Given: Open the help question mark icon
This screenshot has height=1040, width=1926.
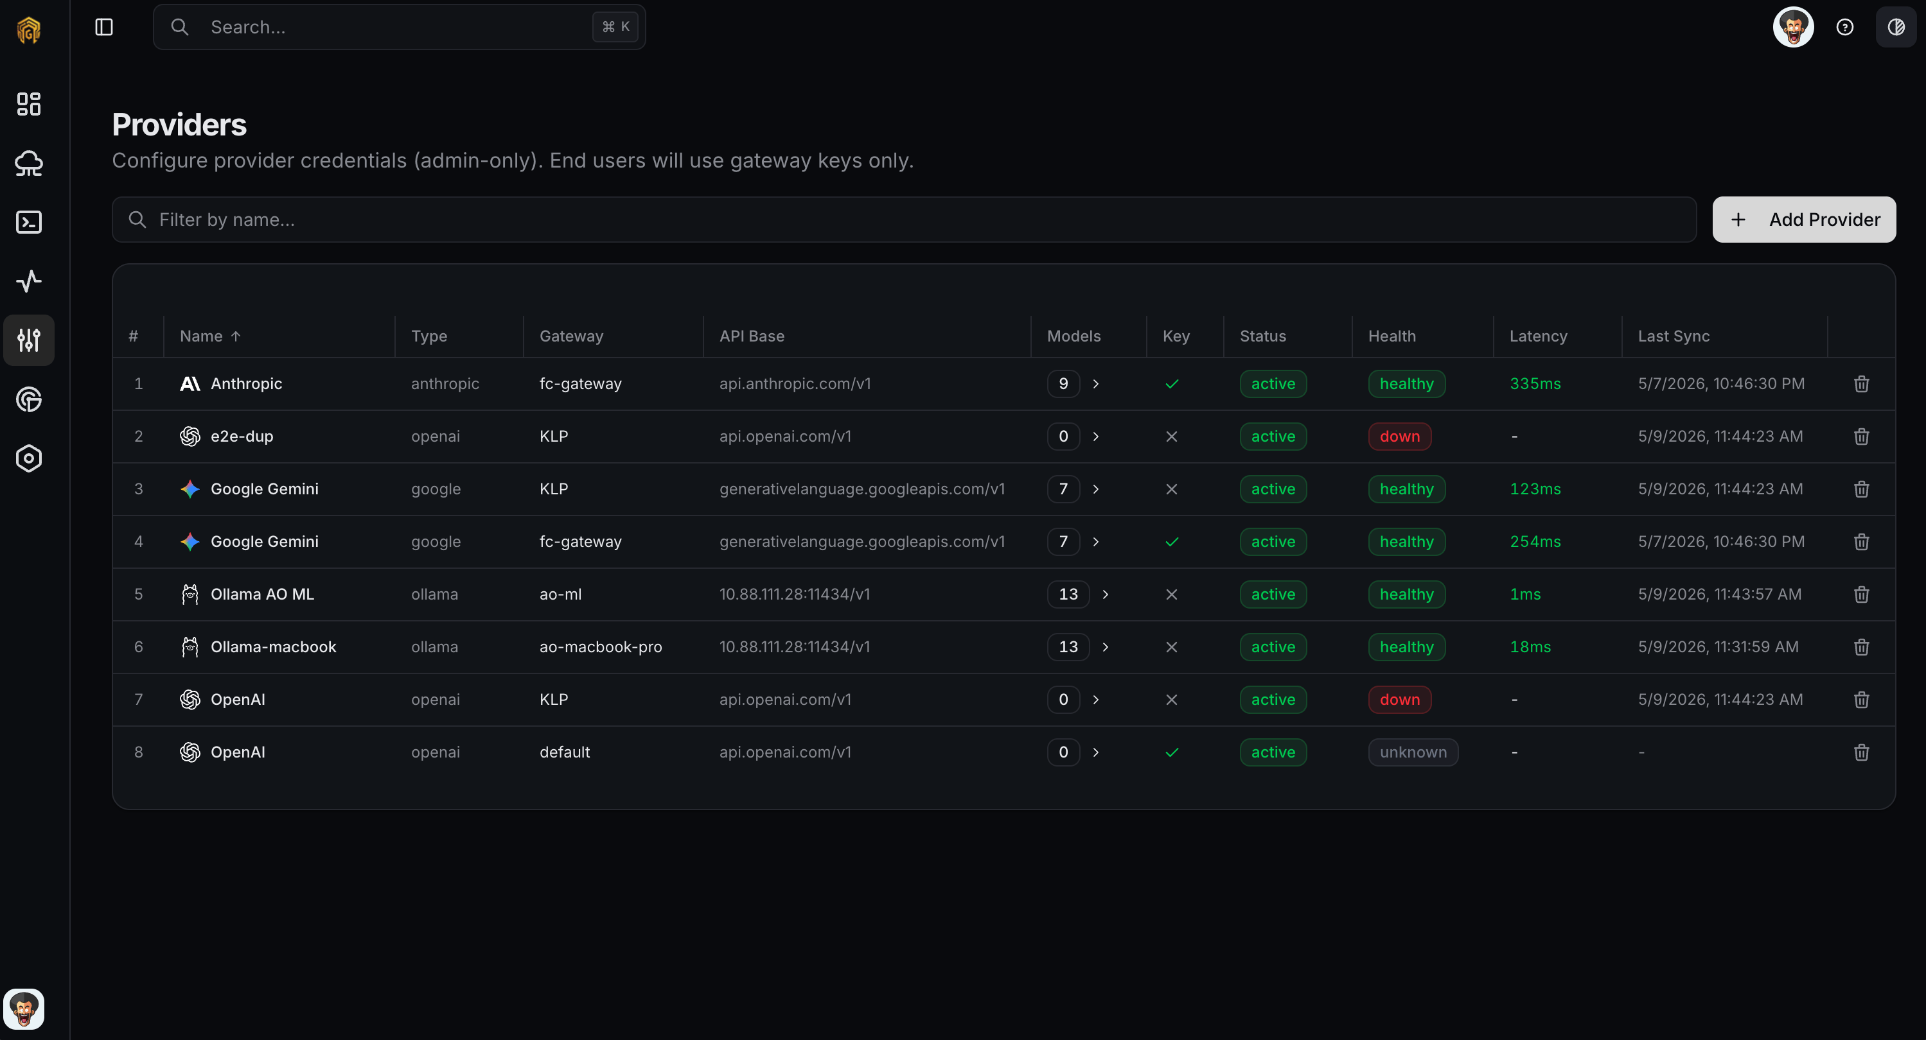Looking at the screenshot, I should (1844, 27).
